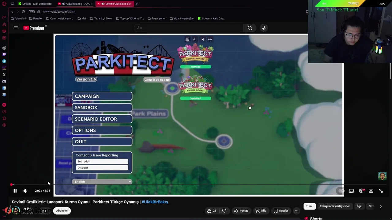This screenshot has width=392, height=220.
Task: Turn on subtitles with the captions icon
Action: click(351, 191)
